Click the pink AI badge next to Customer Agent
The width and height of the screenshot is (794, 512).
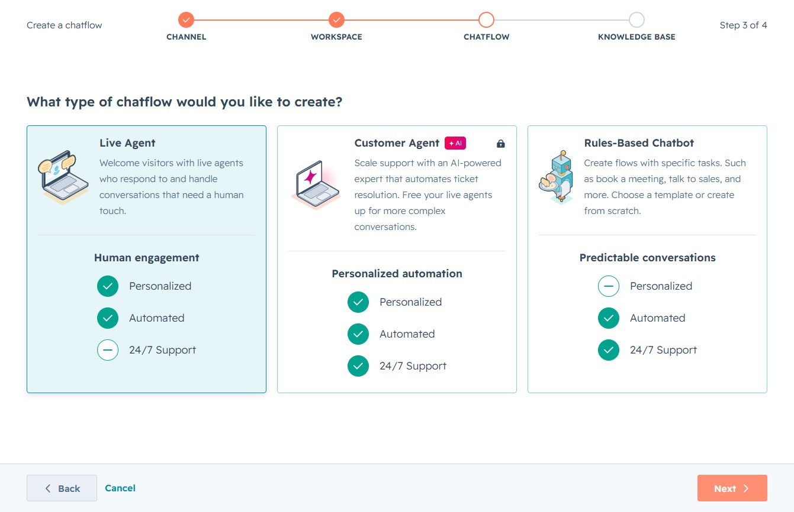point(455,143)
